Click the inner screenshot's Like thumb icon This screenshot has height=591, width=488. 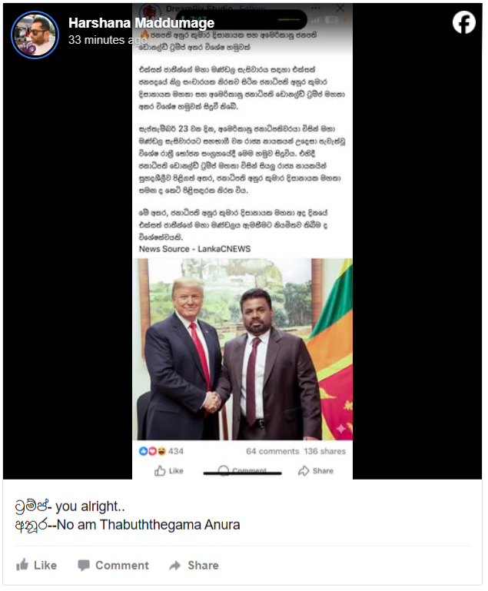[160, 471]
